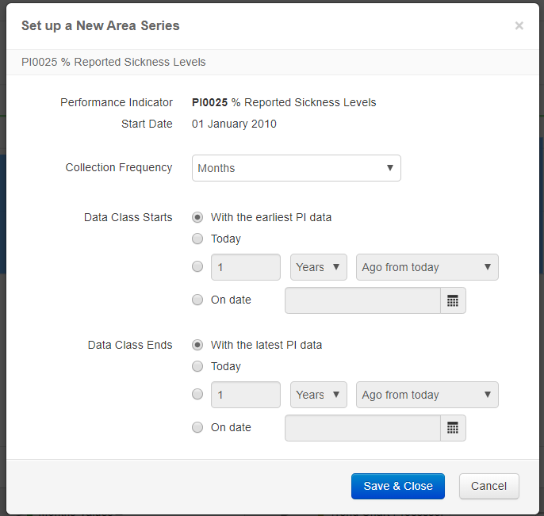The image size is (544, 516).
Task: Click the 'Start Date' label
Action: click(x=147, y=124)
